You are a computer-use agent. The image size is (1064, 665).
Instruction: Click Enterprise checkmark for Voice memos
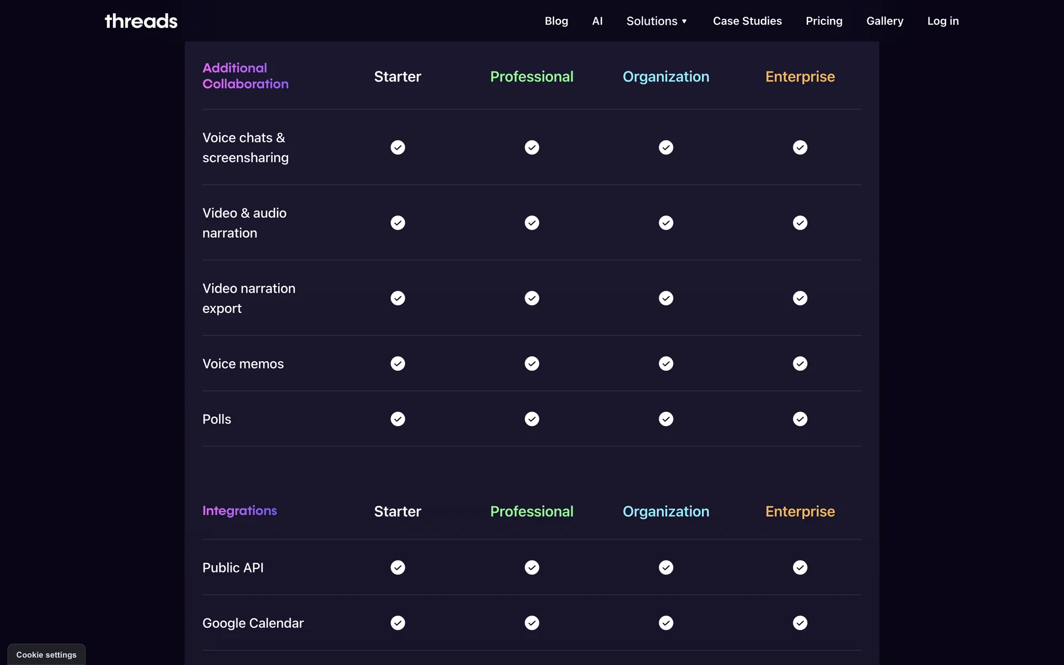[800, 364]
